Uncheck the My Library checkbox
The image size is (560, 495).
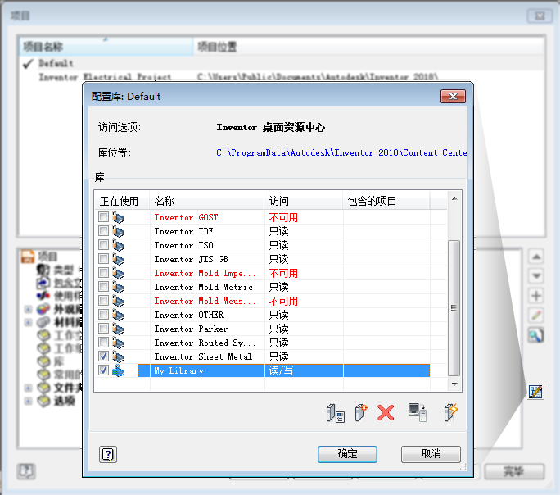point(104,370)
